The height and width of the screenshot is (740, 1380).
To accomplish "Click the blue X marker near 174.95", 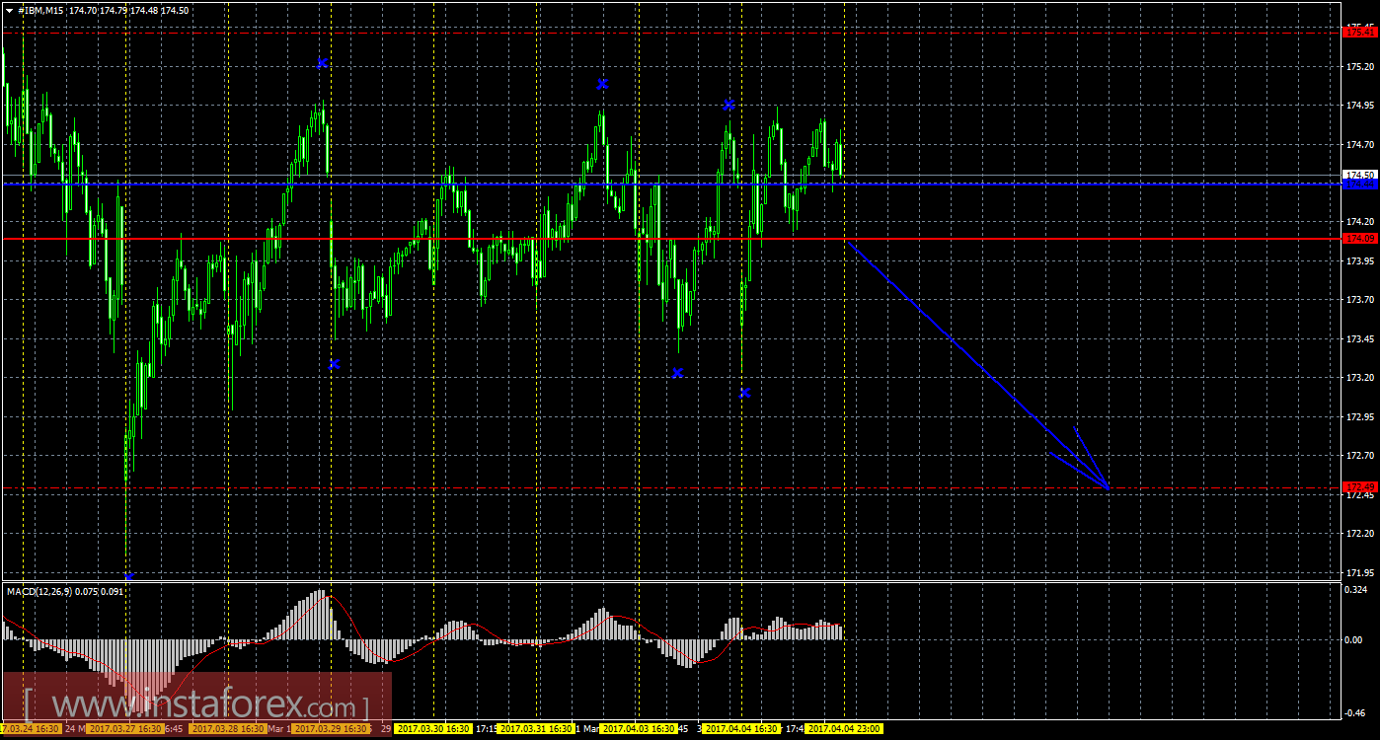I will click(x=728, y=105).
